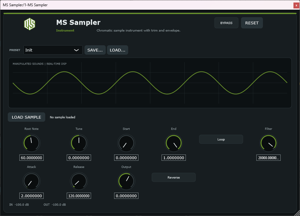This screenshot has width=300, height=216.
Task: Click the plugin description text
Action: pos(138,31)
